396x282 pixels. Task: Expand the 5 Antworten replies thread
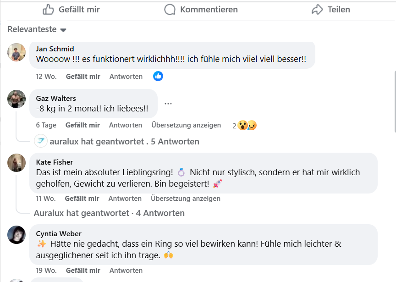click(x=175, y=141)
